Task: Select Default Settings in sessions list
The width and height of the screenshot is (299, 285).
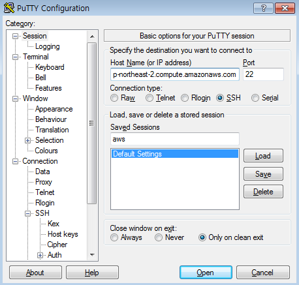Action: click(175, 154)
